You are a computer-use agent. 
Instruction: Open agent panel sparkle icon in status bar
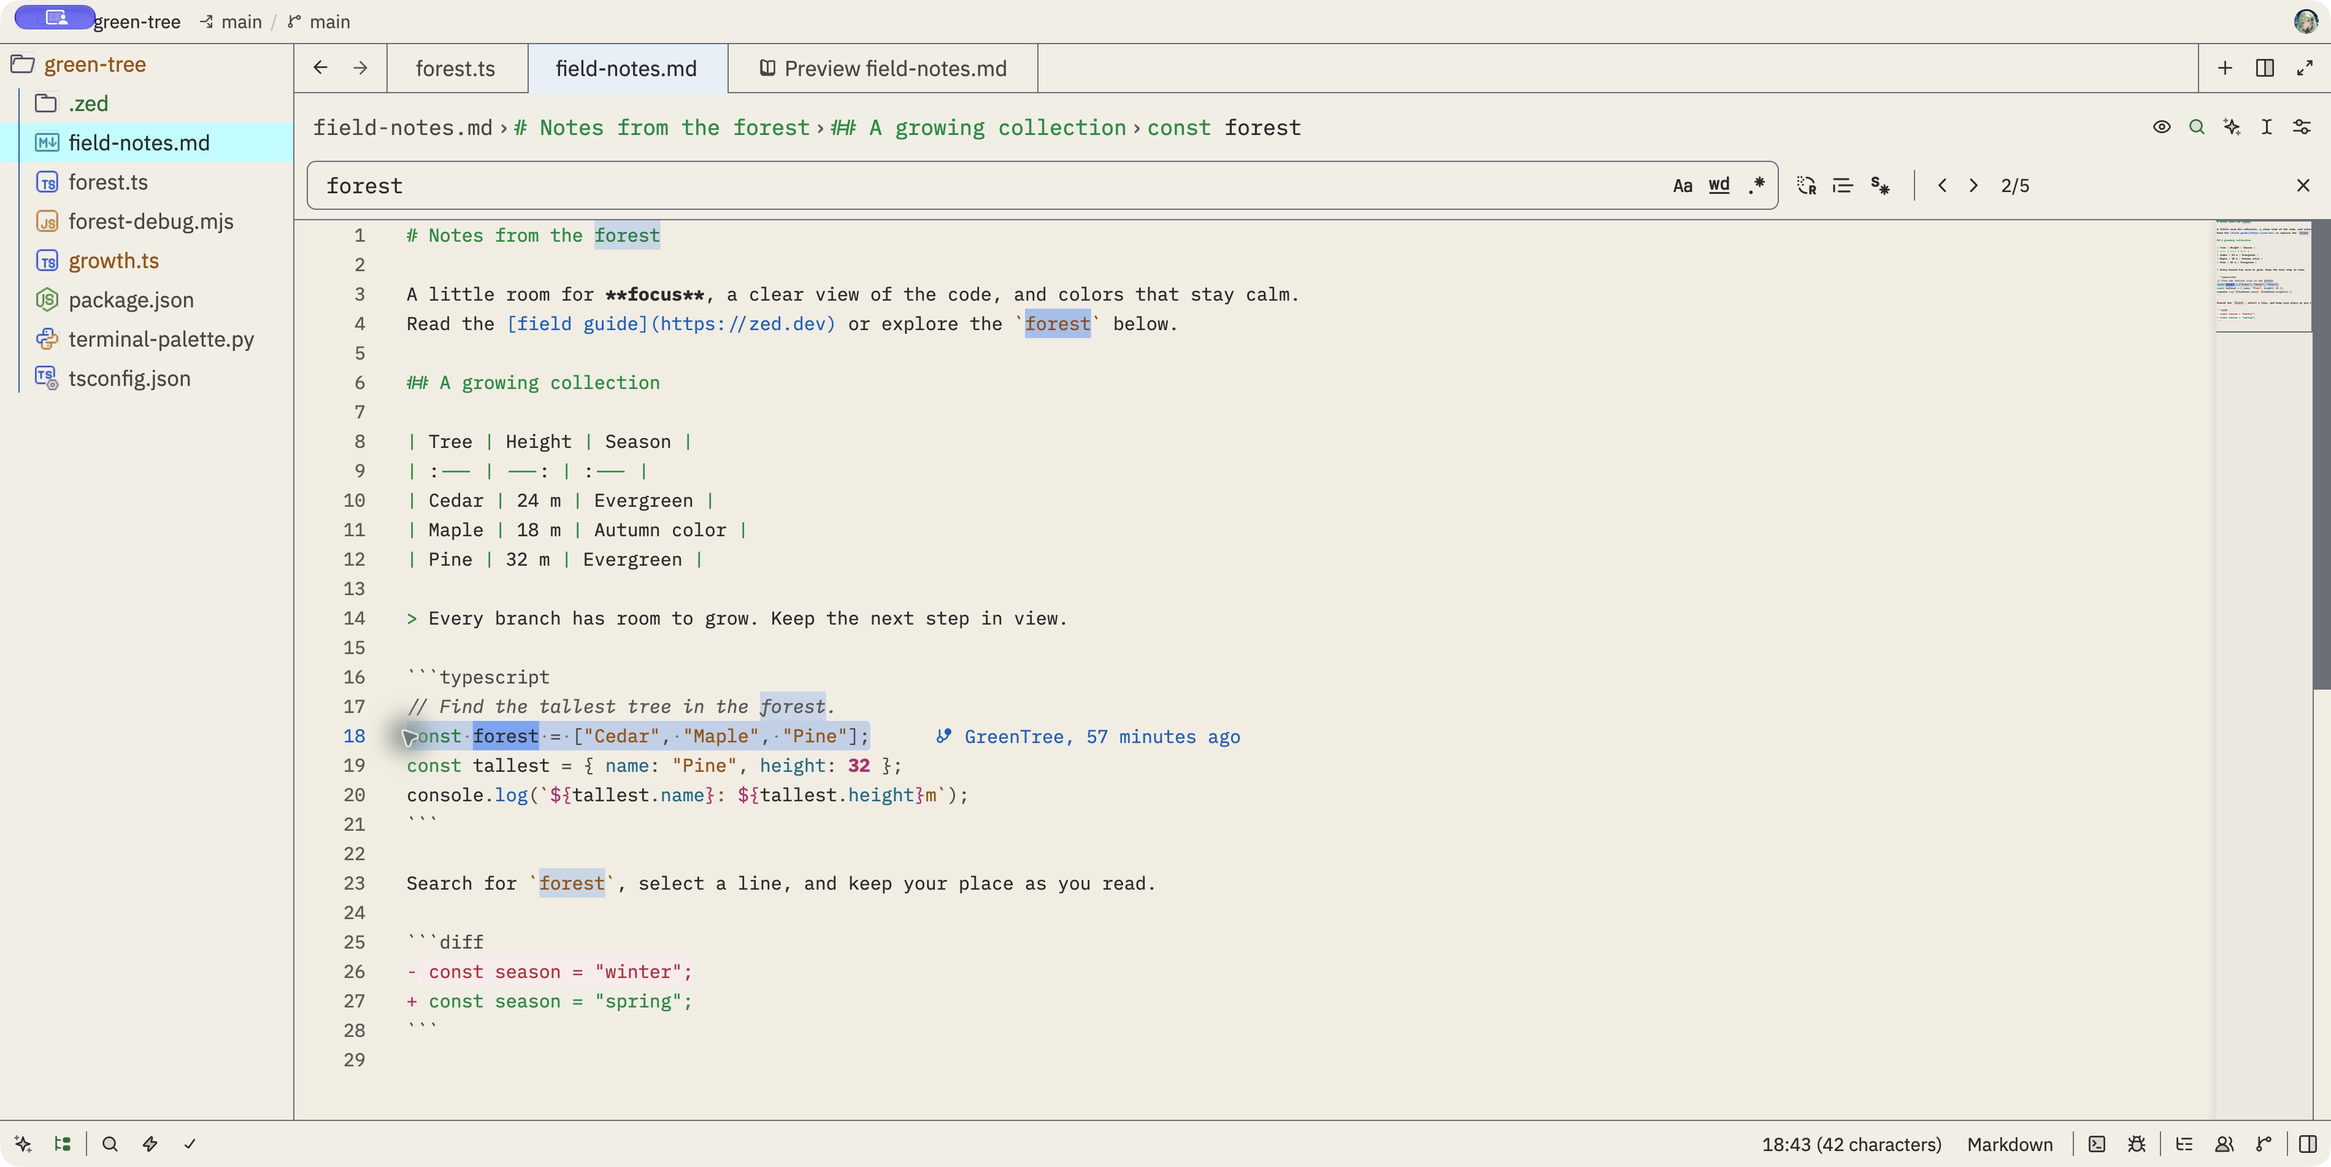[23, 1144]
